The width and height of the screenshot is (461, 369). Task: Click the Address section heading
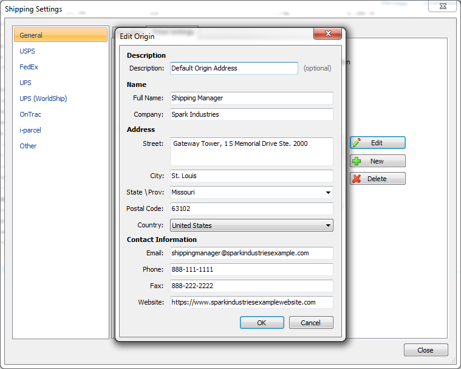141,129
